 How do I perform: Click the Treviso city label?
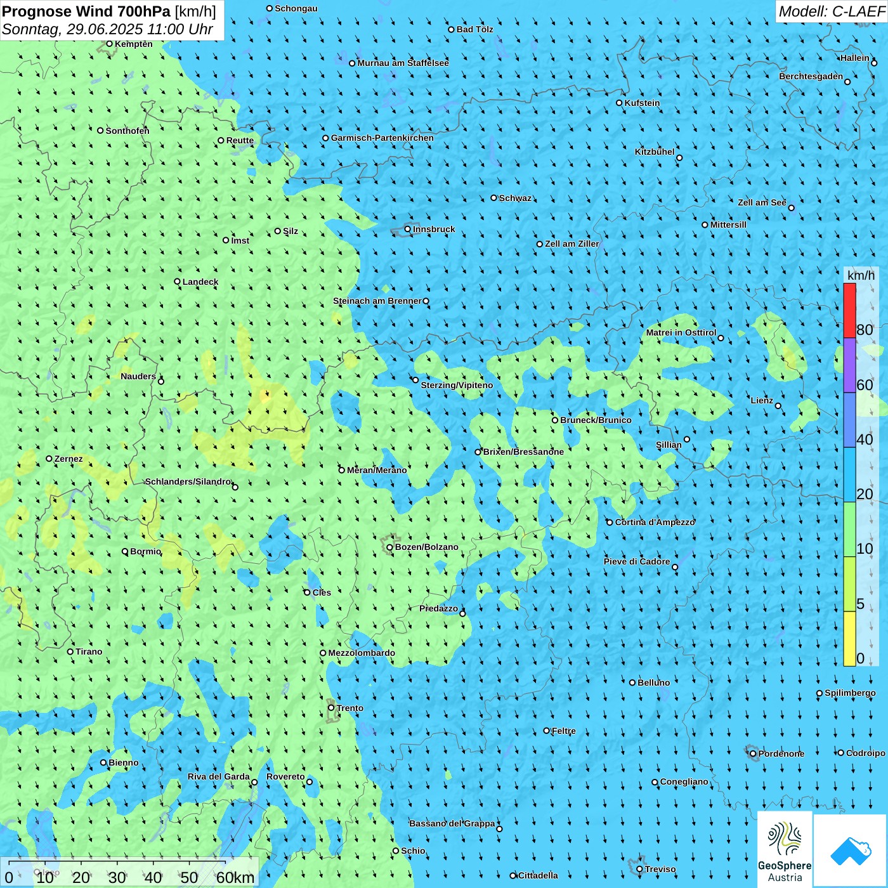pyautogui.click(x=660, y=869)
